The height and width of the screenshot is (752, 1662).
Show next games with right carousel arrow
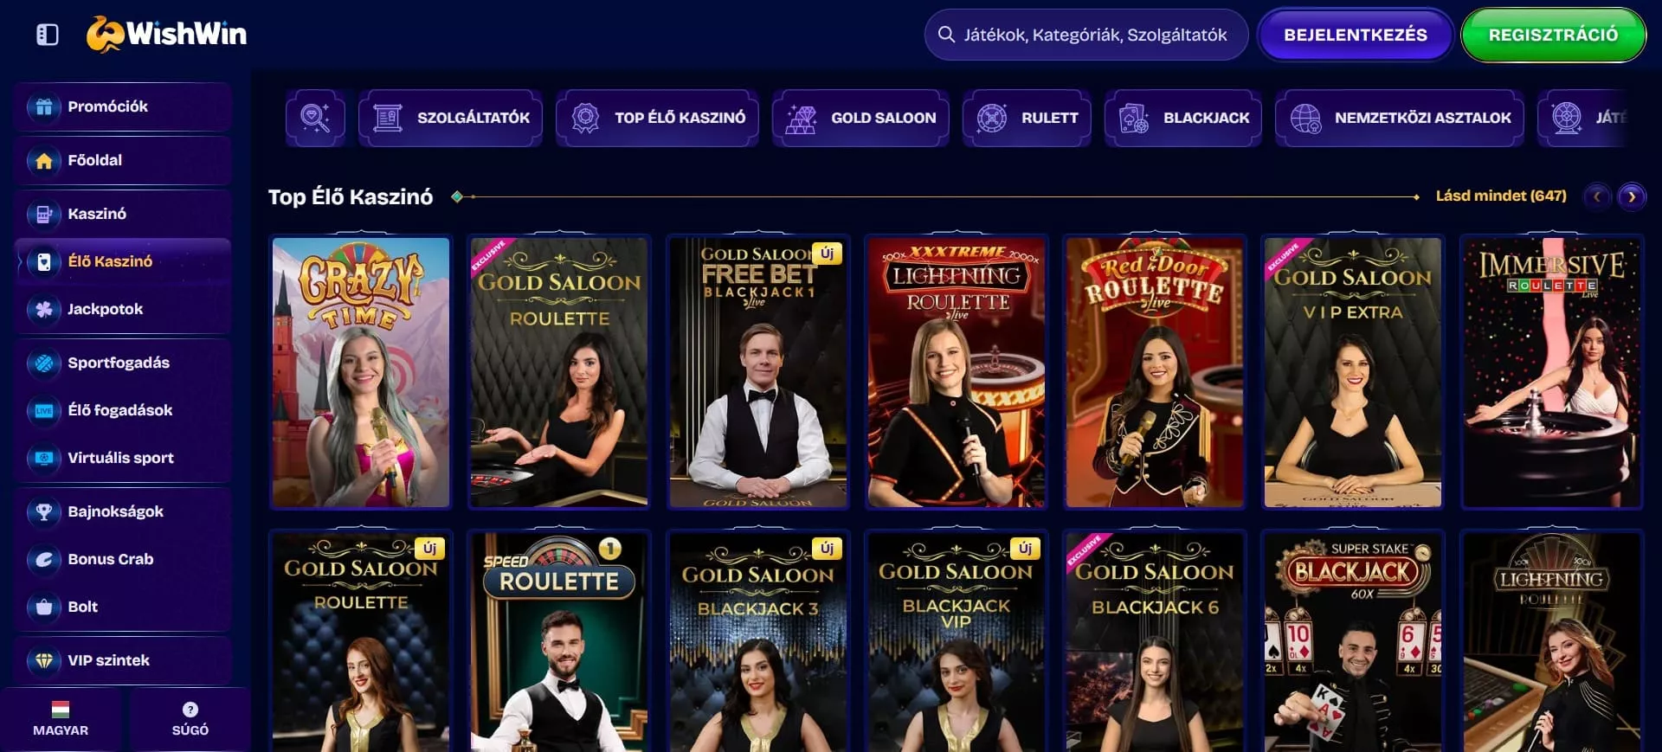tap(1632, 196)
